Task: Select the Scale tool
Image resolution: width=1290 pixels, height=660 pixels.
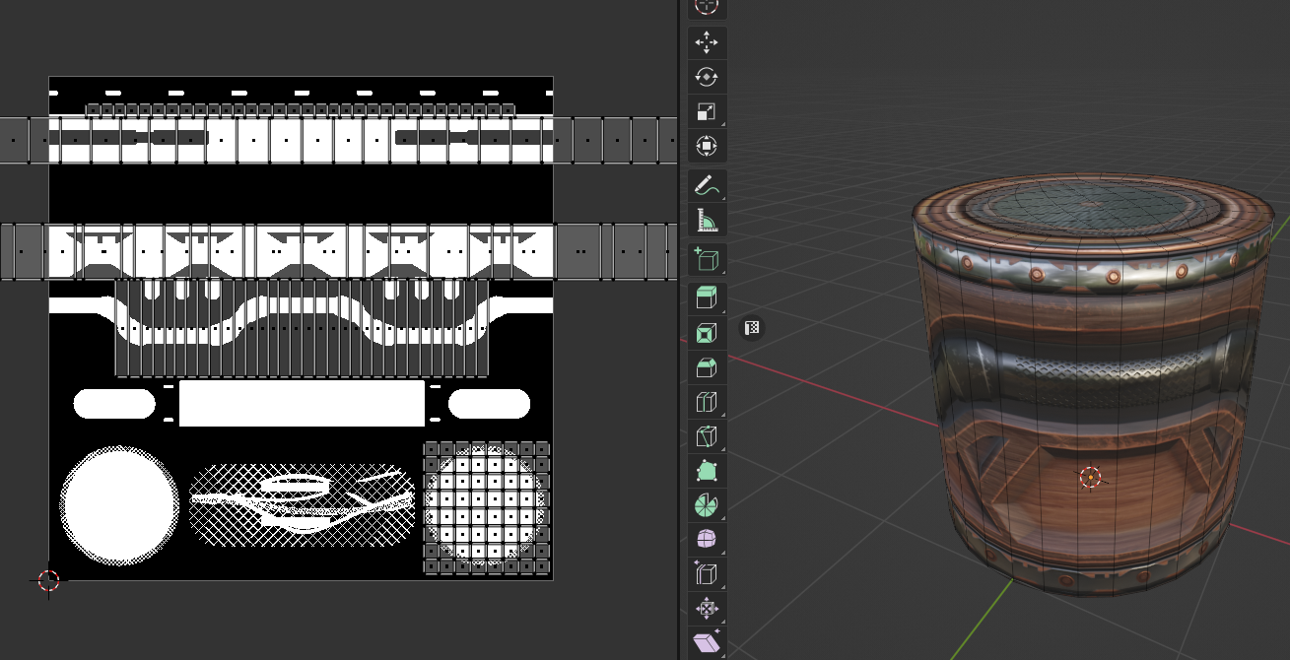Action: (x=707, y=112)
